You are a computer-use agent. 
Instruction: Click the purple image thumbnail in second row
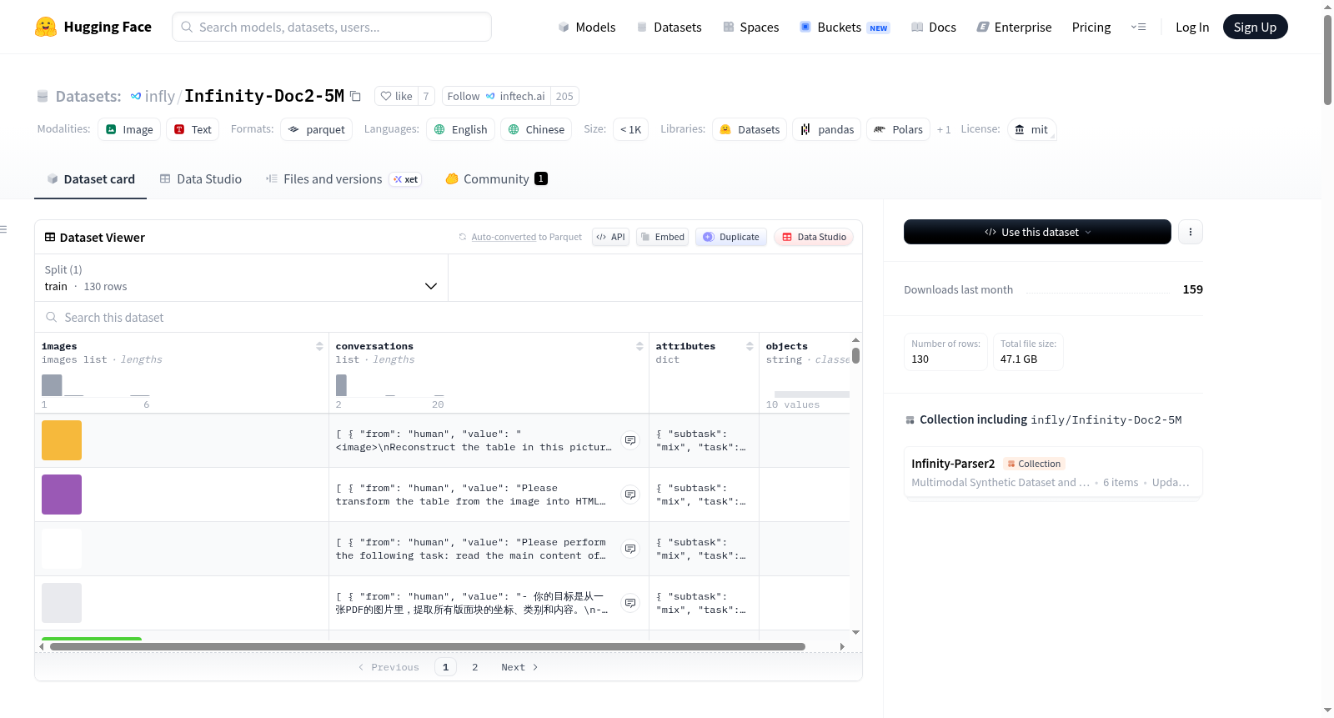62,495
